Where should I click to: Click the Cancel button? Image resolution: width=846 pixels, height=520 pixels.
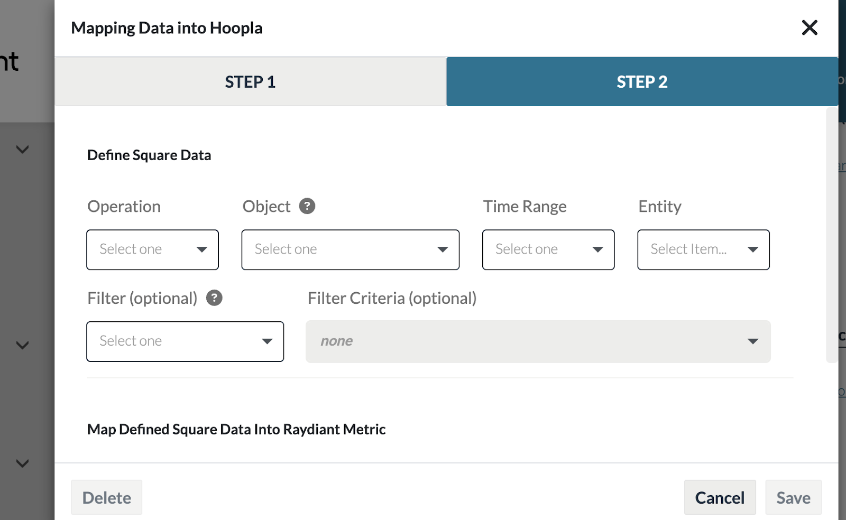pos(720,497)
